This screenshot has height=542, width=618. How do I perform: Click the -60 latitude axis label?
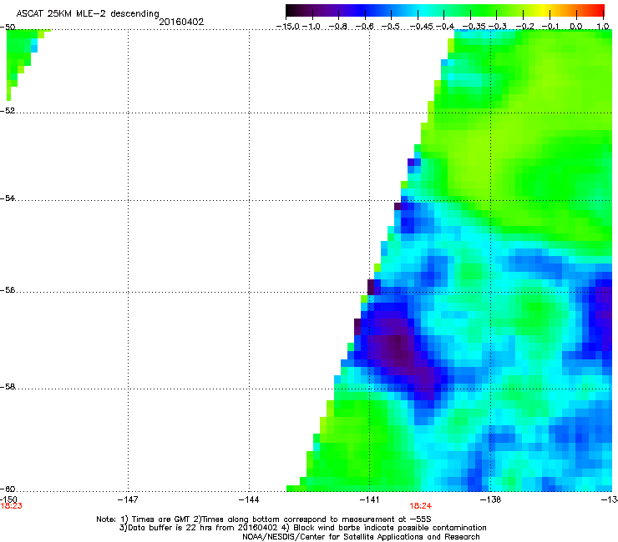click(8, 489)
